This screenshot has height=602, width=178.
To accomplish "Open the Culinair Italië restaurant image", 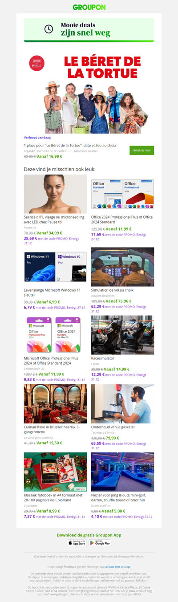I will point(55,404).
